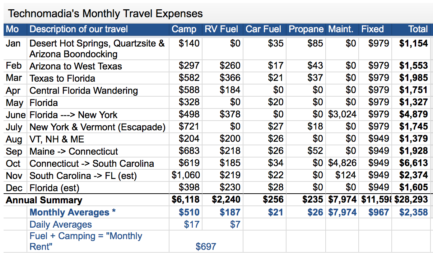
Task: Select the 'Fixed' column header
Action: pos(372,29)
